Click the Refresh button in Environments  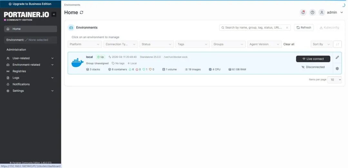(304, 27)
